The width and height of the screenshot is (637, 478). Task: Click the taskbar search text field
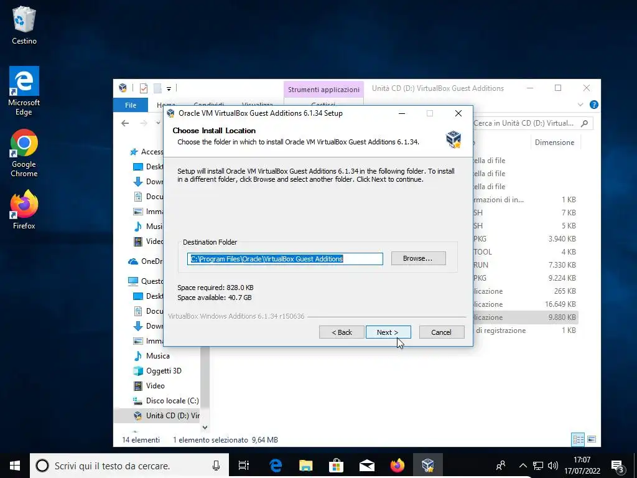click(130, 466)
